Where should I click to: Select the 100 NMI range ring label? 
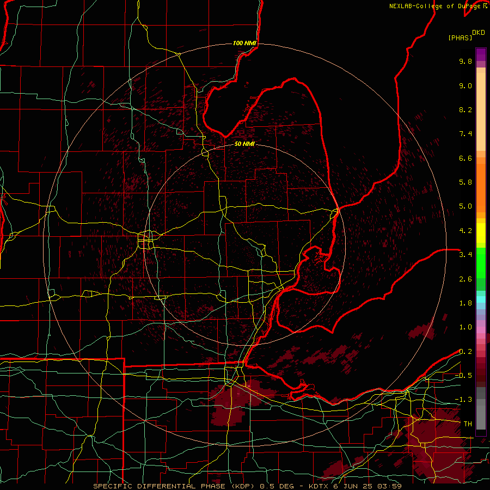point(244,43)
